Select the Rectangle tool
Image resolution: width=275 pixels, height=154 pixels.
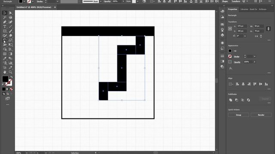click(5, 31)
